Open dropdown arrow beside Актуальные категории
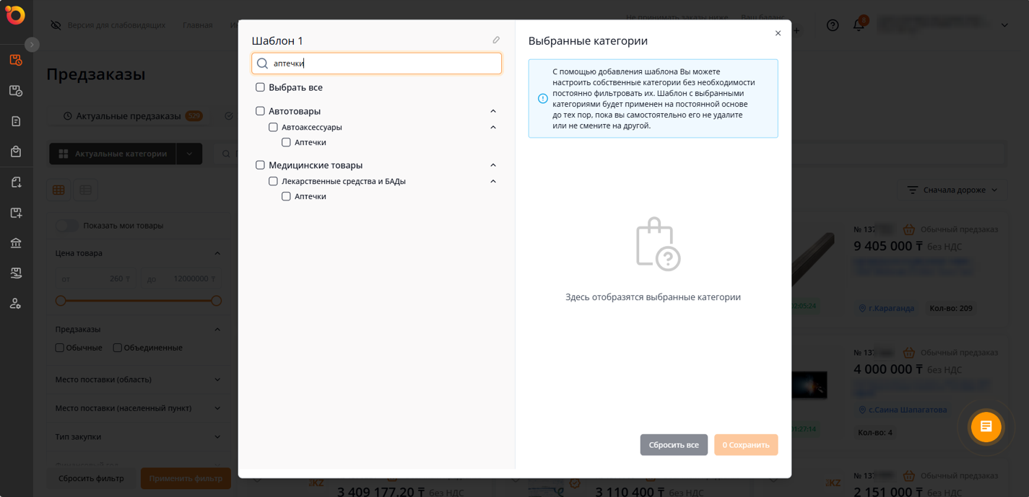The width and height of the screenshot is (1029, 497). tap(189, 154)
